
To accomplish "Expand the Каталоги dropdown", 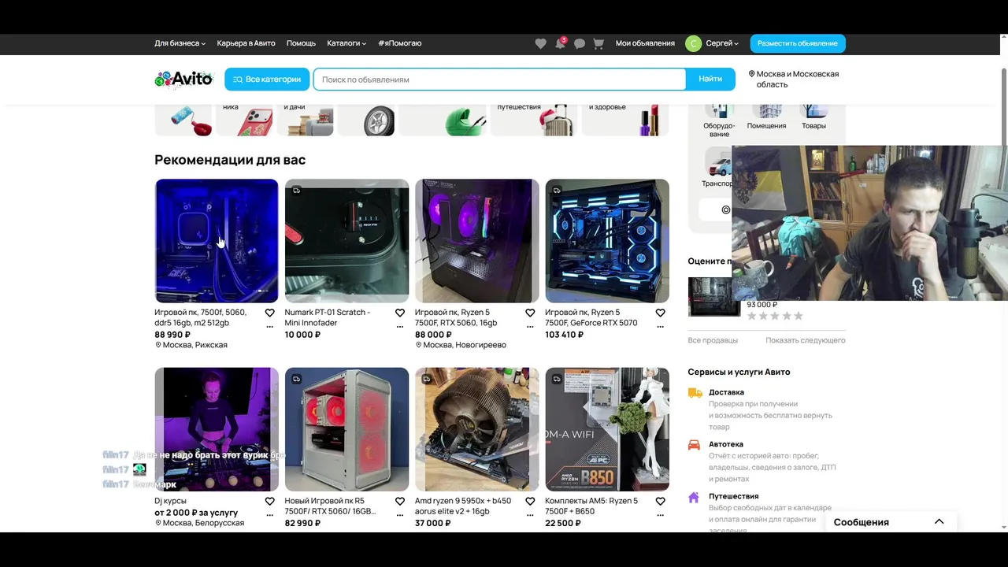I will (346, 43).
